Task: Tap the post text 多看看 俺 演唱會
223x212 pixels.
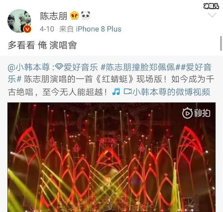Action: pos(42,45)
